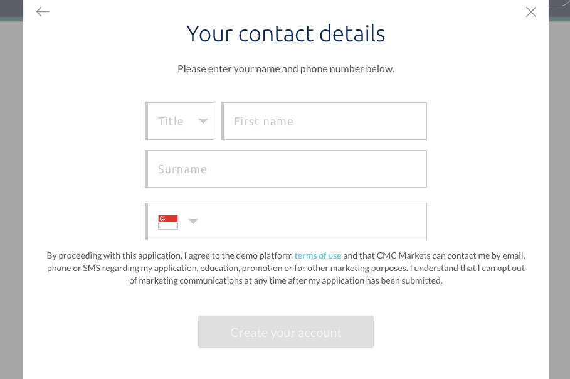Click the 'Please enter your name' instruction text
The height and width of the screenshot is (379, 570).
click(x=286, y=69)
